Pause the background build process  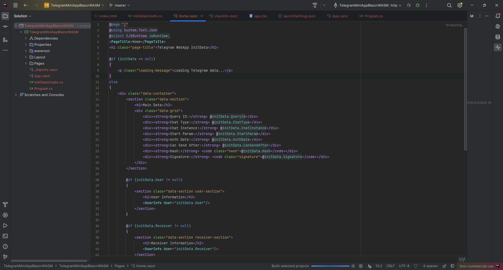pyautogui.click(x=360, y=266)
